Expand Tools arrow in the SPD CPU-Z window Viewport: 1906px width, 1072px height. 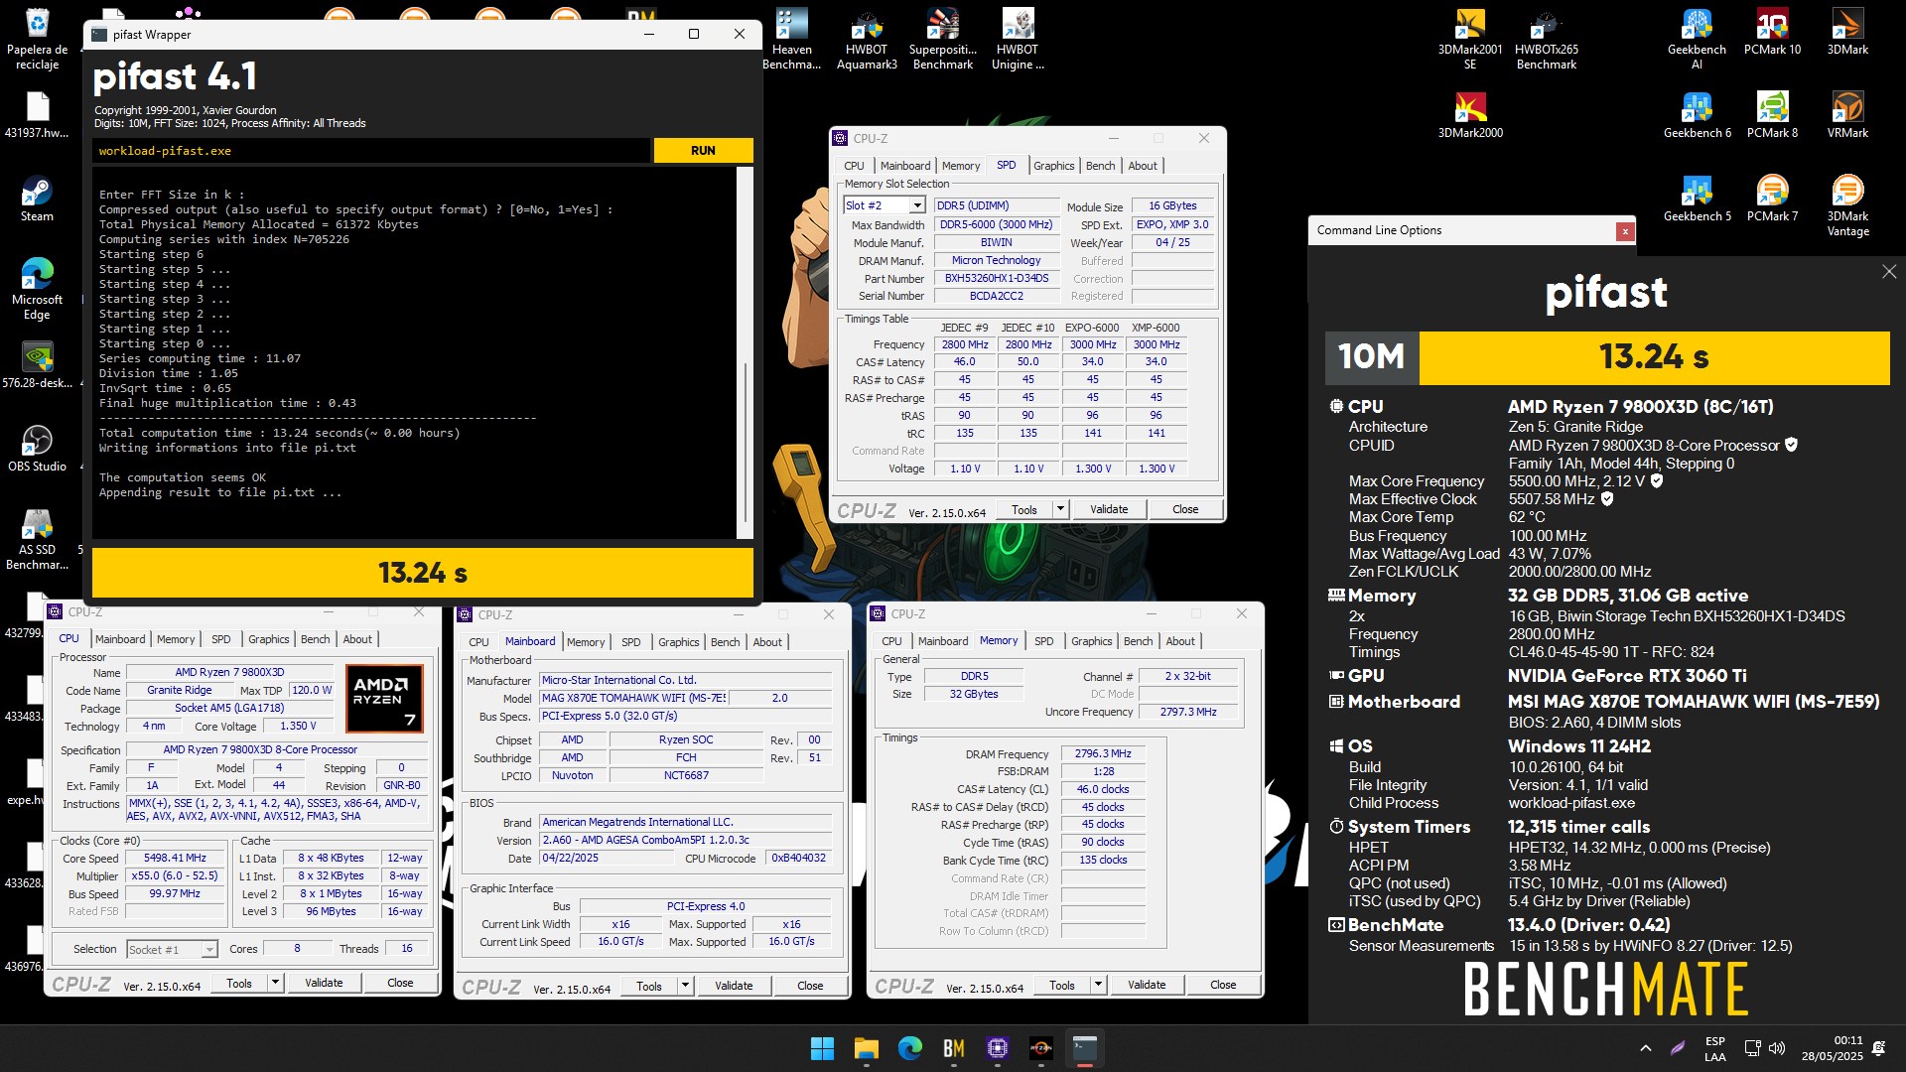pyautogui.click(x=1060, y=509)
